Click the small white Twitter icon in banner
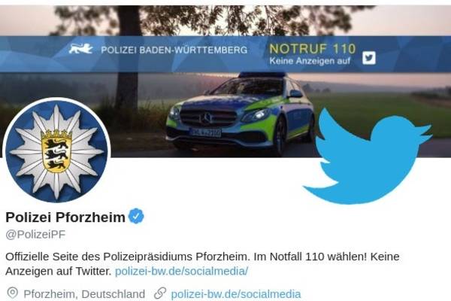 (x=369, y=58)
